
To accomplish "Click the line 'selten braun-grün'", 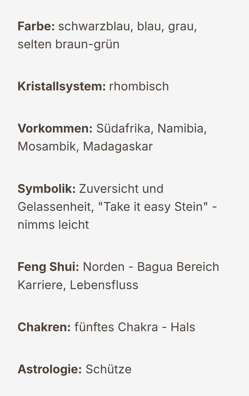I will (69, 45).
